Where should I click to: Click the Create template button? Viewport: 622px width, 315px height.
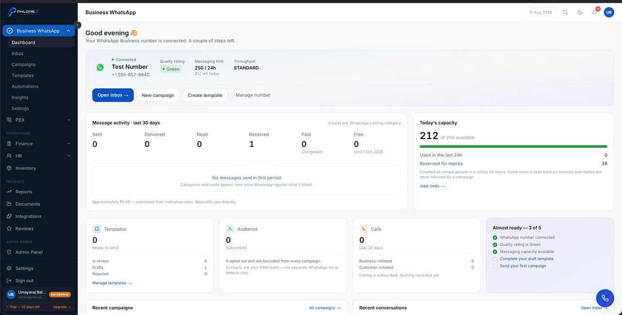point(205,95)
